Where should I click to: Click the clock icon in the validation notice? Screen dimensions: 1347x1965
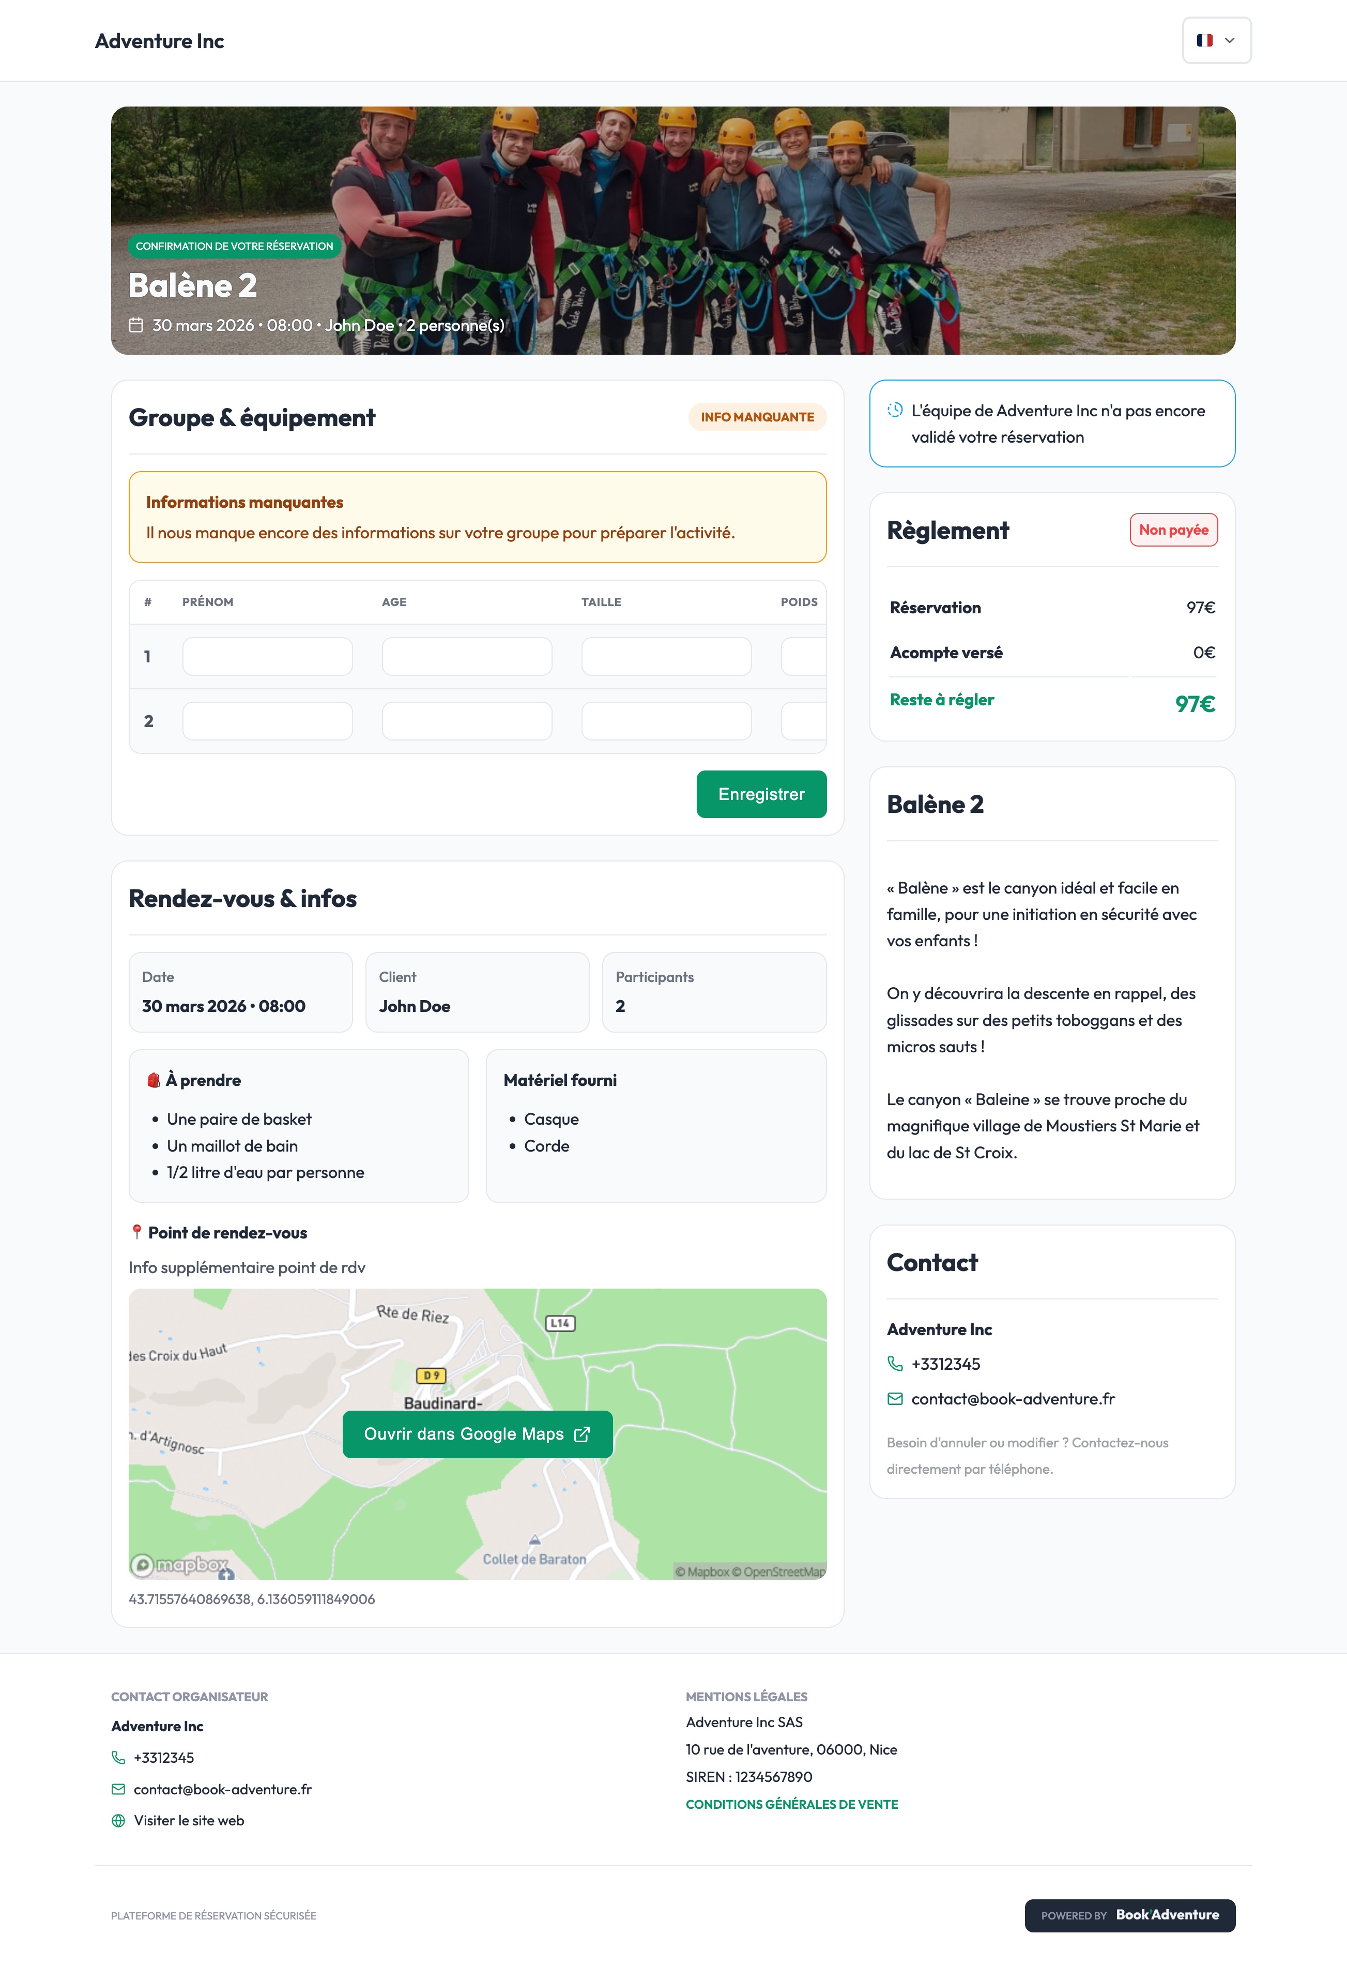coord(895,409)
